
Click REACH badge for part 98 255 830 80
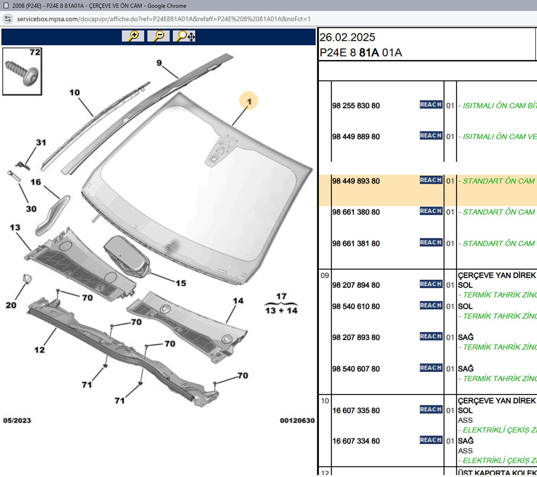click(431, 105)
